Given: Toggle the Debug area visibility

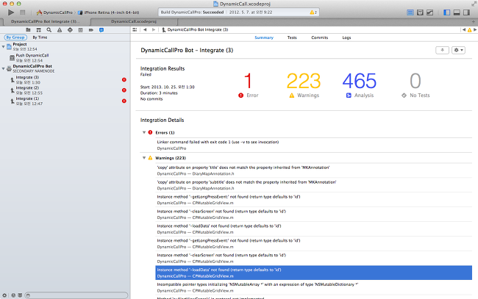Looking at the screenshot, I should [x=457, y=12].
